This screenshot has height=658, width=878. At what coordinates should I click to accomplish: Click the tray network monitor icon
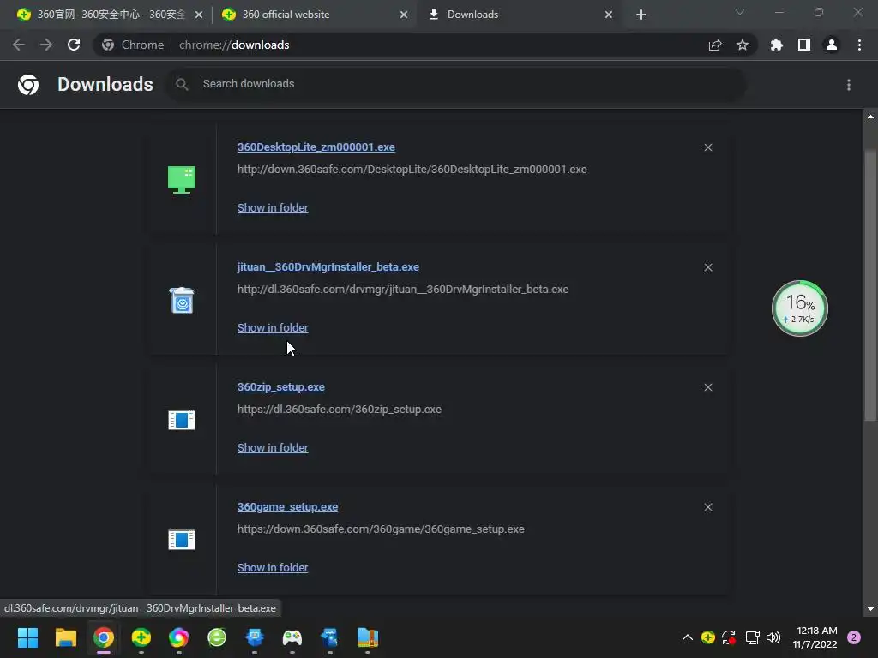(752, 637)
